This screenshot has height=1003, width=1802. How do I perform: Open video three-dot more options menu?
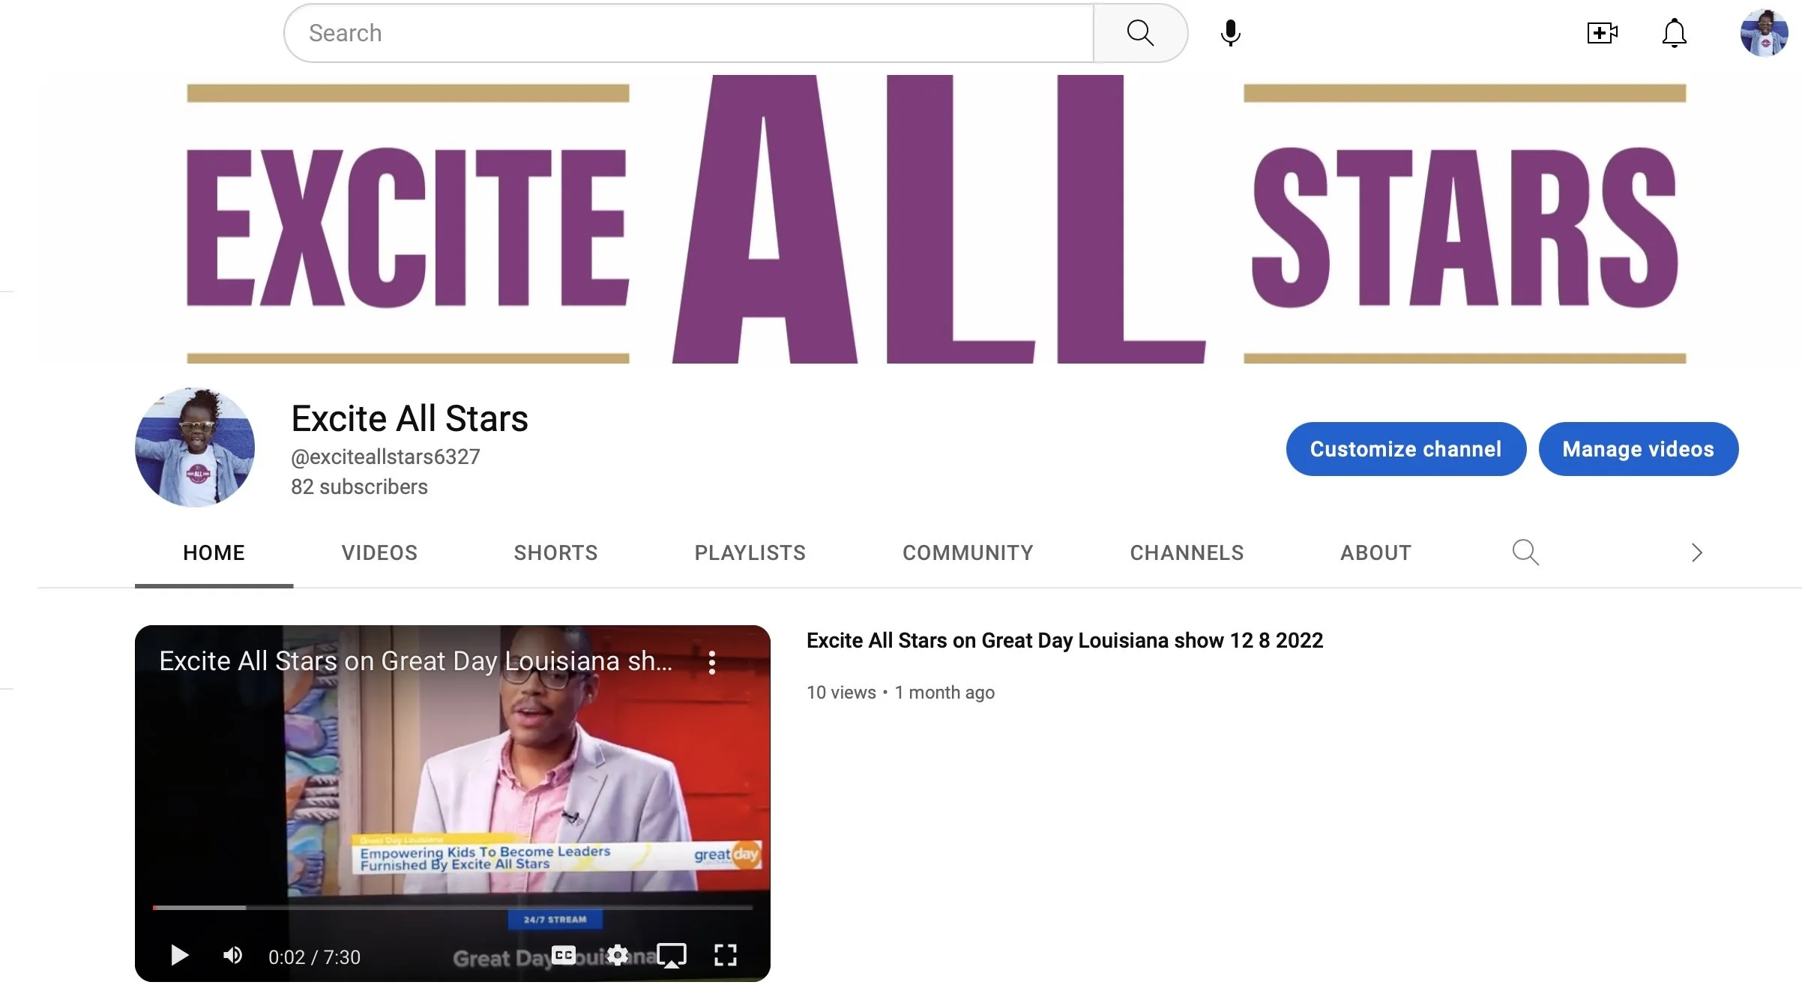(x=711, y=662)
